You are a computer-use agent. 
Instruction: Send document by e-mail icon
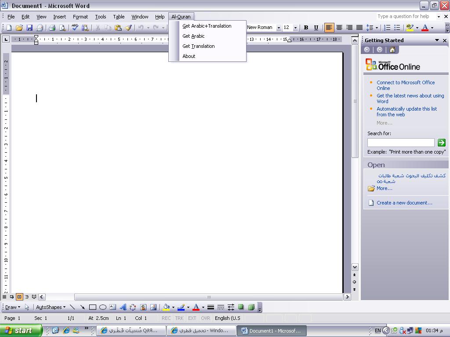(40, 28)
